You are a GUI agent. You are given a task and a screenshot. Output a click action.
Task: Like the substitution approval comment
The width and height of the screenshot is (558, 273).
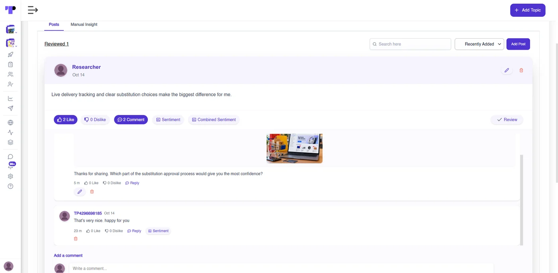pyautogui.click(x=91, y=183)
